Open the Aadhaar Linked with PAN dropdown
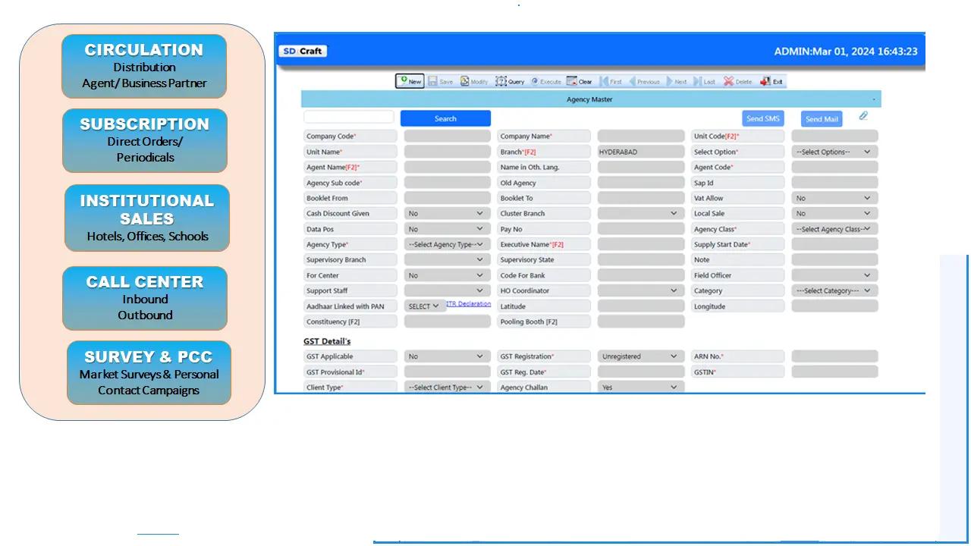 (423, 306)
